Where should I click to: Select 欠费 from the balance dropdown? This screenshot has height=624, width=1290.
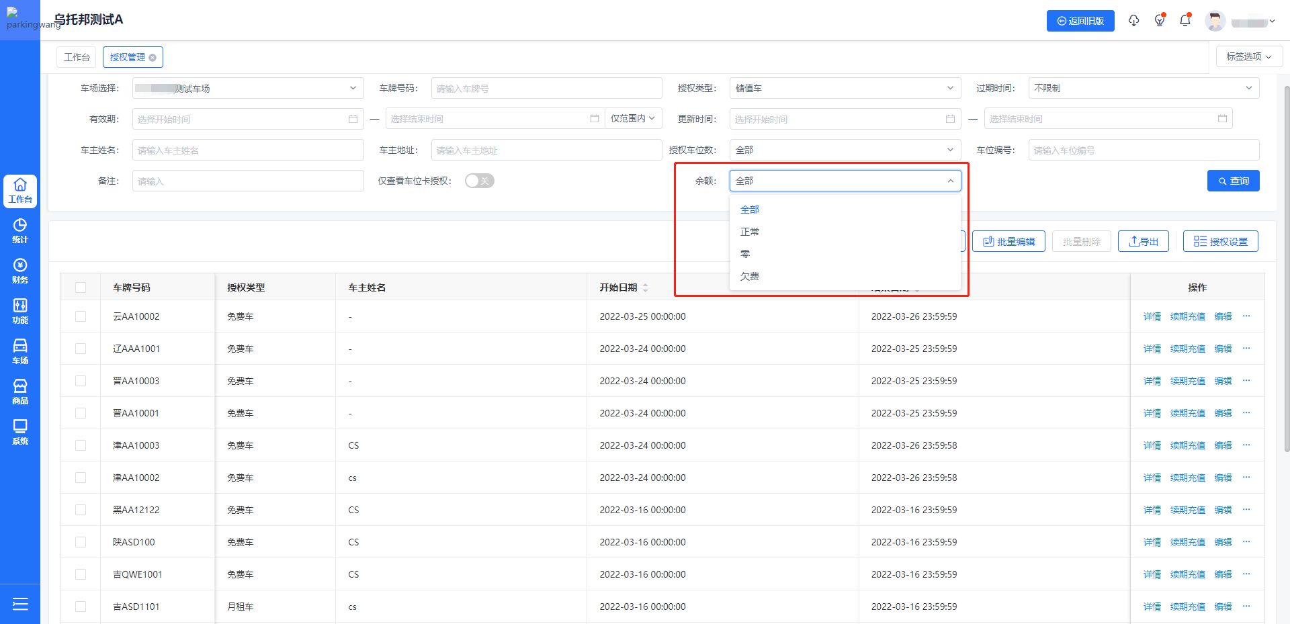[750, 276]
